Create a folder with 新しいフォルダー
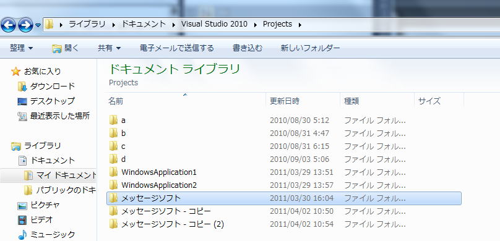The width and height of the screenshot is (500, 241). (310, 48)
